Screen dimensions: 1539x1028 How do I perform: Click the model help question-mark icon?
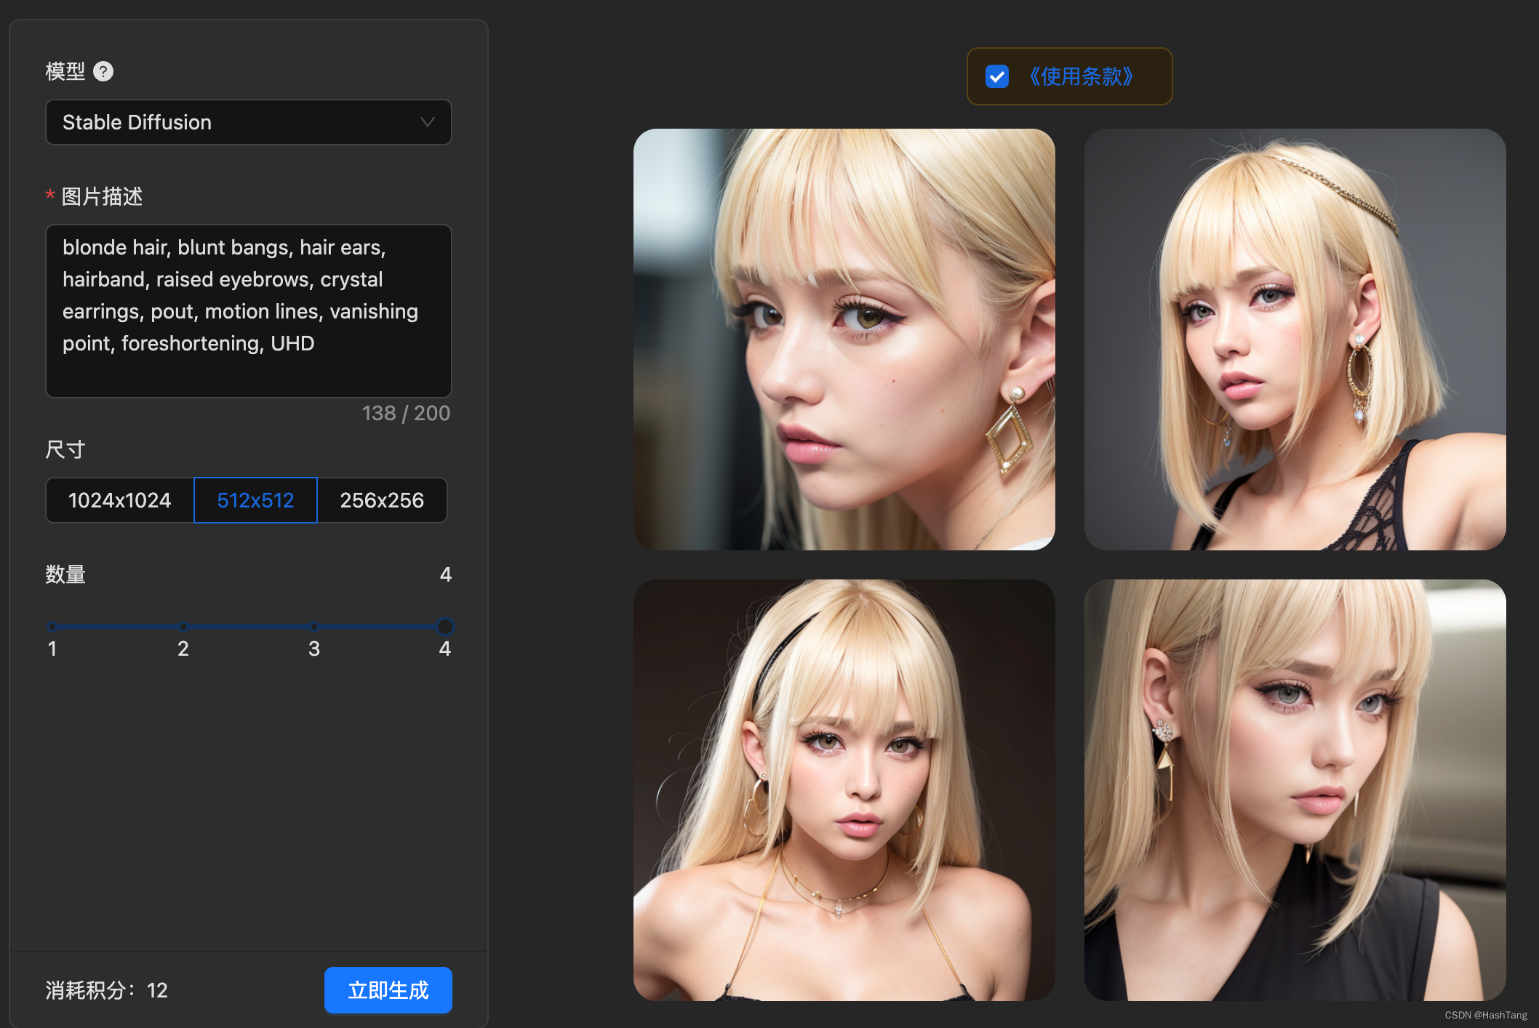click(x=103, y=71)
